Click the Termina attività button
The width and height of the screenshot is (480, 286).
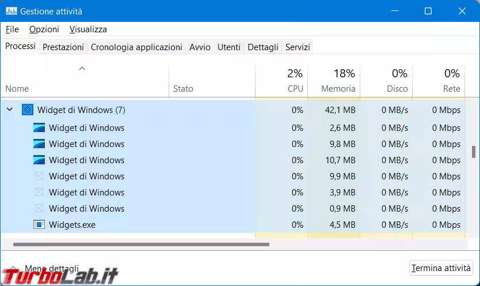click(441, 268)
